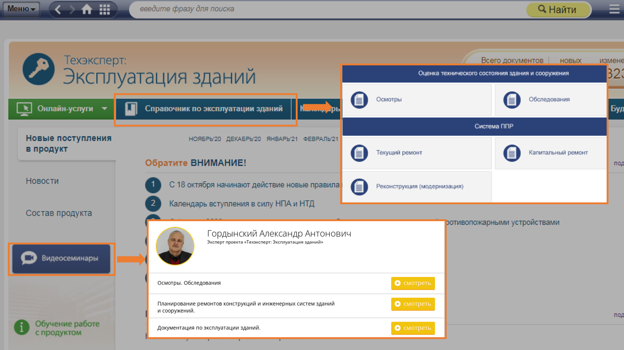Focus the search phrase input field
Image resolution: width=624 pixels, height=350 pixels.
[327, 9]
